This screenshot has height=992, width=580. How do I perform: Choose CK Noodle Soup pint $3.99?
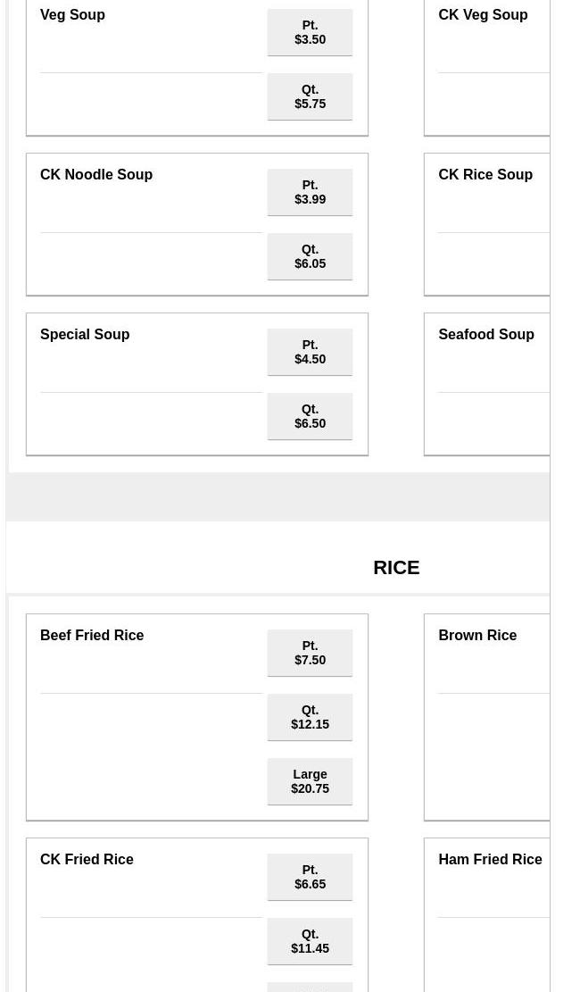(310, 192)
